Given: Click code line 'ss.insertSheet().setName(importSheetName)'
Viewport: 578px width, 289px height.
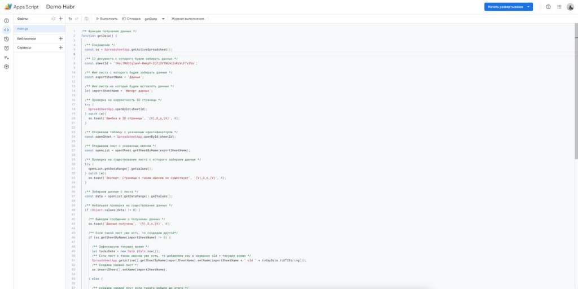Looking at the screenshot, I should 129,269.
